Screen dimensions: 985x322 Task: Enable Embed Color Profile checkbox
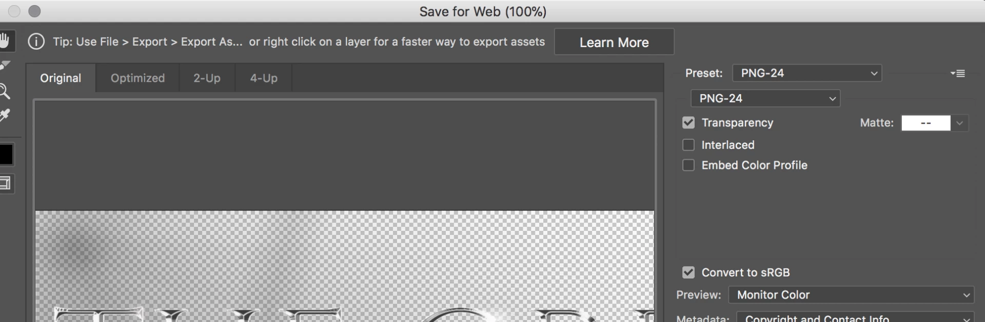click(x=688, y=165)
